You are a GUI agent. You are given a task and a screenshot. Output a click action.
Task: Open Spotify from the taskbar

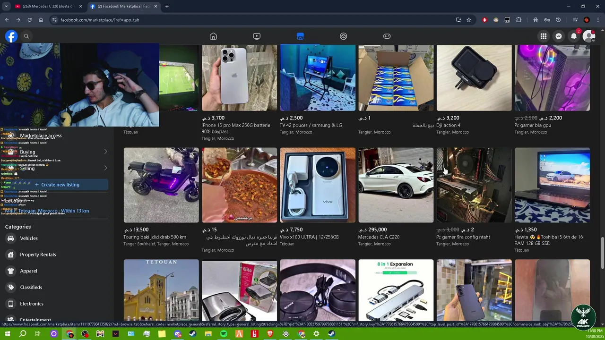(224, 334)
